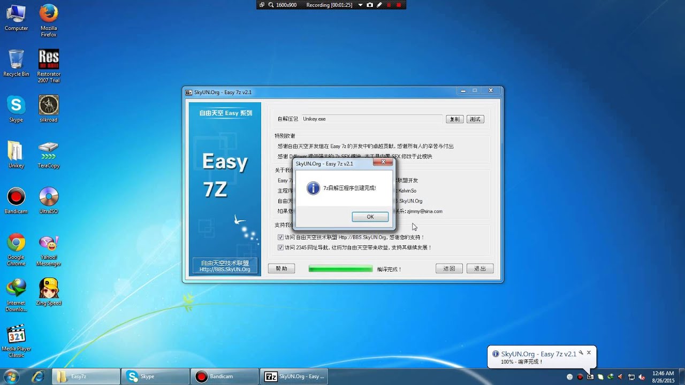Click the Http://BBS.SkyUN.Org banner link
Screen dimensions: 685x385
pos(225,269)
